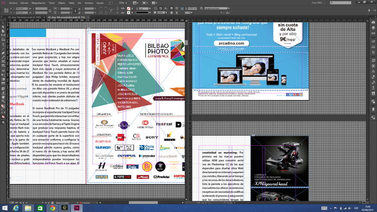Image resolution: width=377 pixels, height=212 pixels.
Task: Select the Page tool
Action: (x=3, y=31)
